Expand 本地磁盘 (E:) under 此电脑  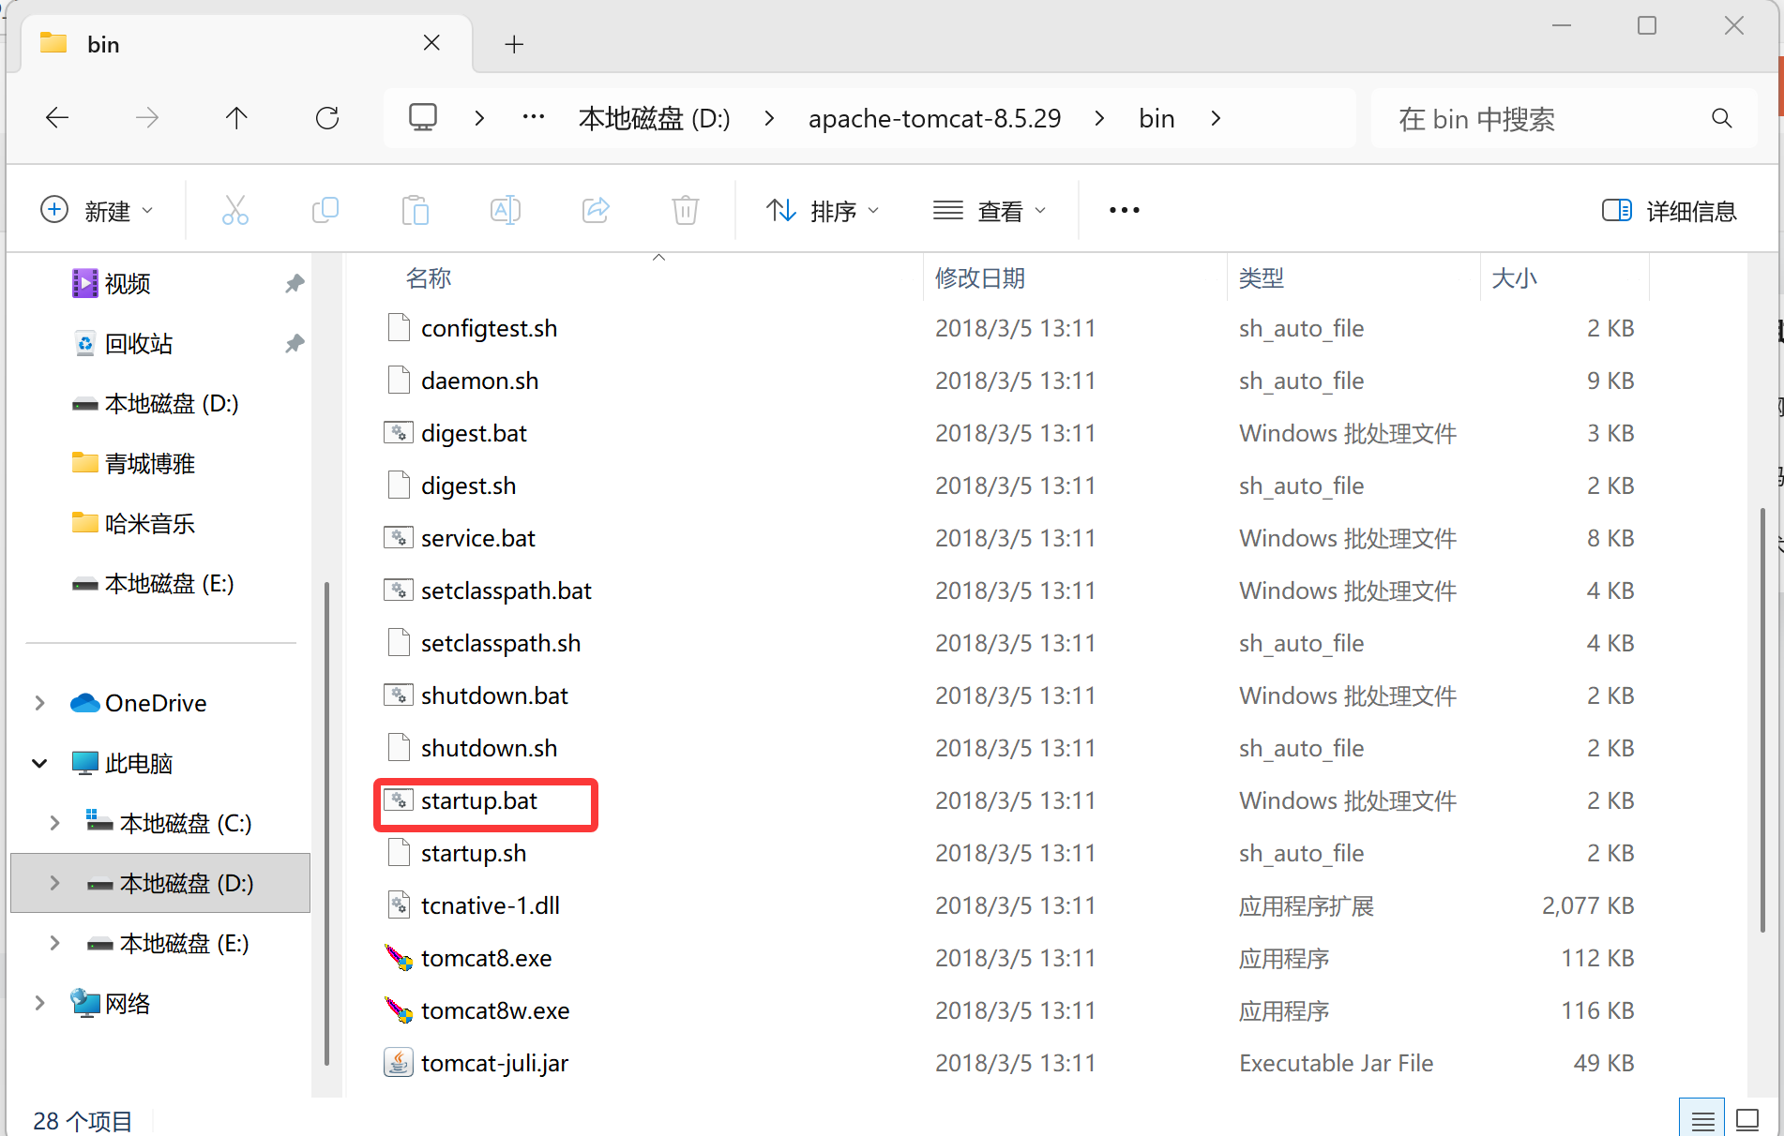point(54,943)
